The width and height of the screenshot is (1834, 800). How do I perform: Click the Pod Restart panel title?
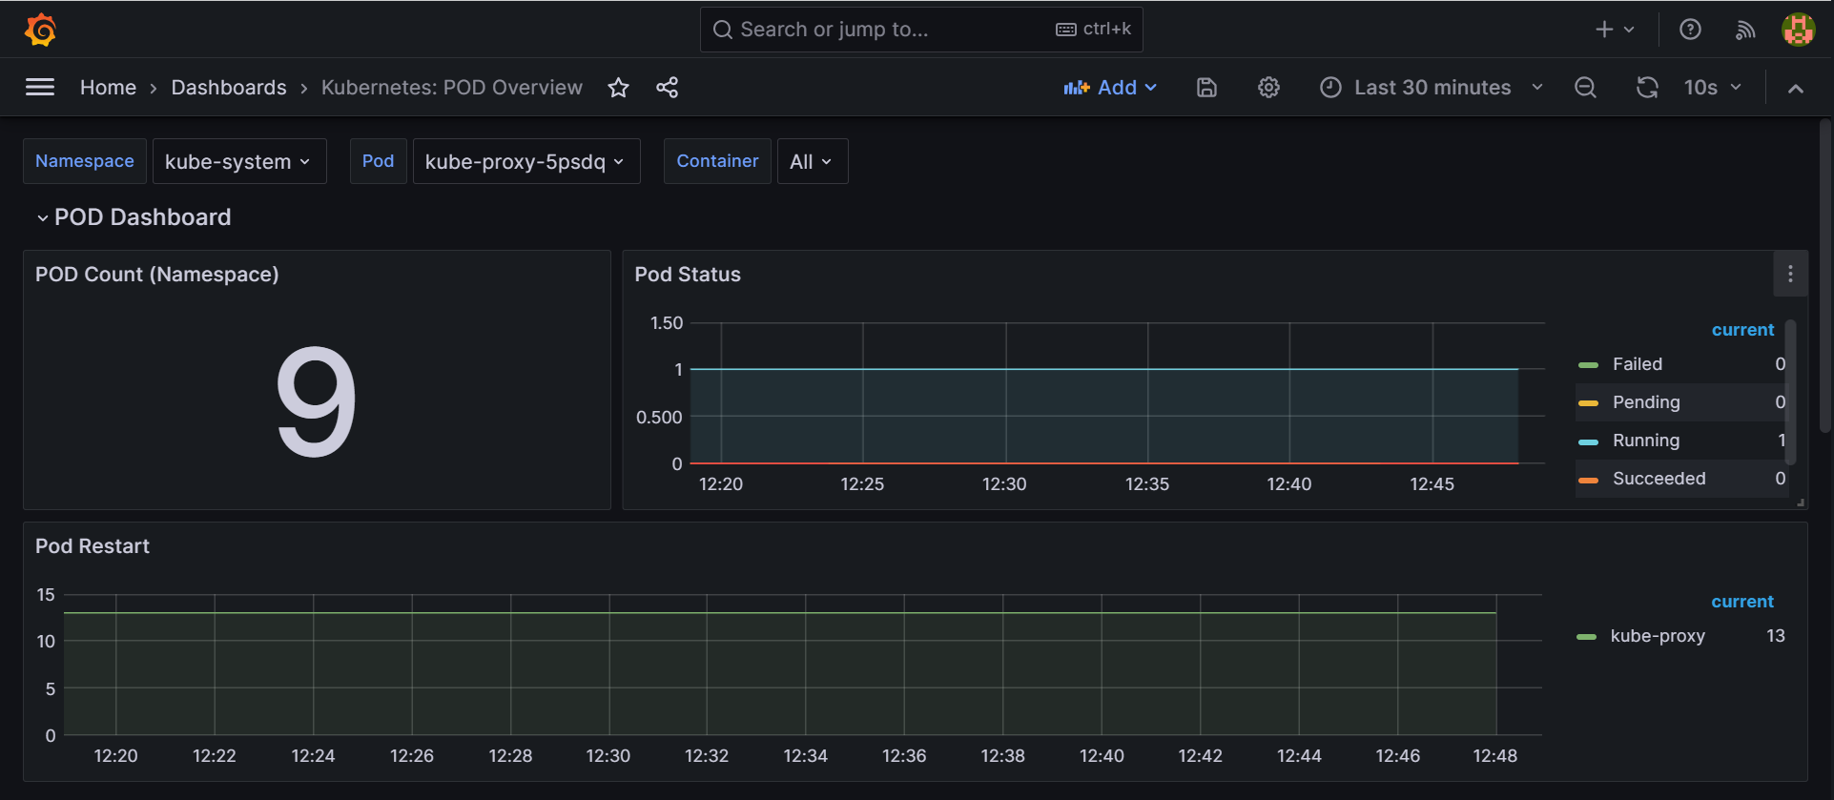pyautogui.click(x=93, y=546)
